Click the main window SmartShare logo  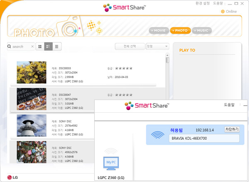pos(124,7)
